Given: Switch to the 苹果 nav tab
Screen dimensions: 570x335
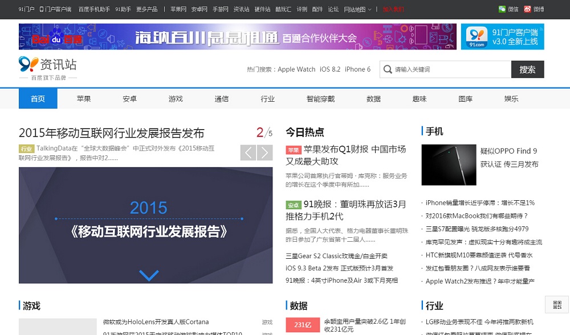Looking at the screenshot, I should coord(84,98).
